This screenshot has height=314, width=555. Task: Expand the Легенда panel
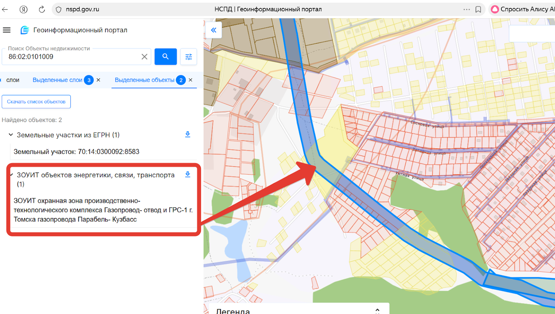pos(377,311)
